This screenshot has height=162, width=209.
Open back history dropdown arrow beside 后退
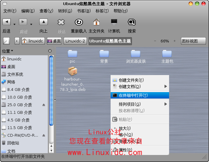pyautogui.click(x=14, y=24)
